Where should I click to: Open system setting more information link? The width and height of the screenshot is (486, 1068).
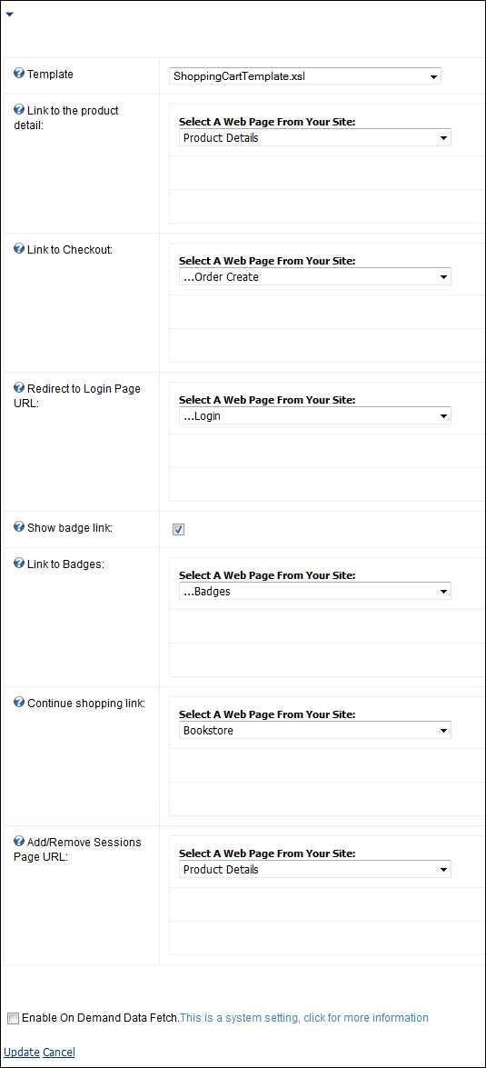(x=303, y=1018)
